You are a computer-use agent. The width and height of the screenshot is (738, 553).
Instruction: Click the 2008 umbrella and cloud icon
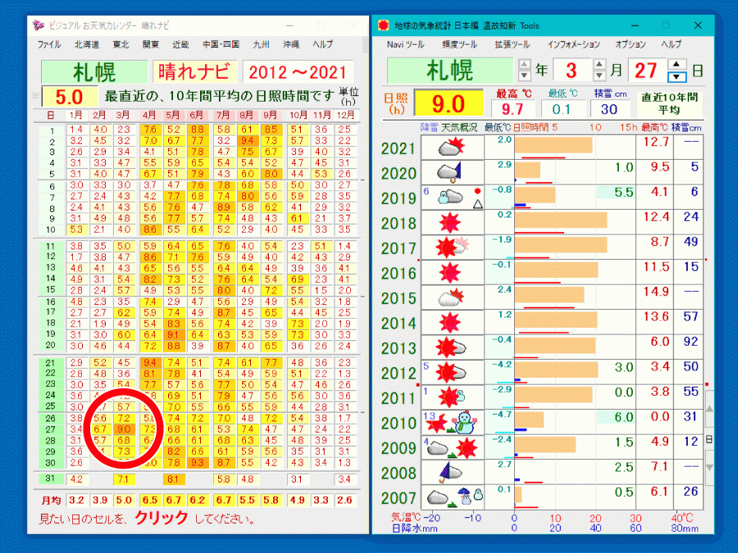pyautogui.click(x=450, y=473)
